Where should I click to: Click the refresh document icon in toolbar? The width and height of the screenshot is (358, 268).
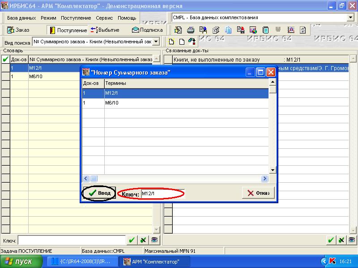pyautogui.click(x=303, y=30)
